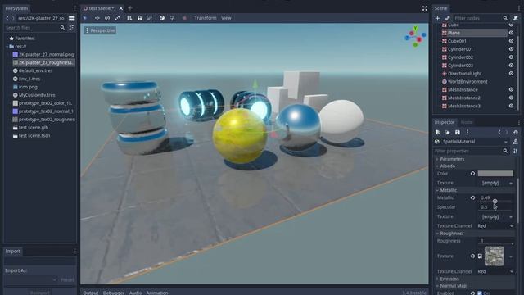Select the Scale Mode tool
The height and width of the screenshot is (295, 524).
pyautogui.click(x=117, y=18)
